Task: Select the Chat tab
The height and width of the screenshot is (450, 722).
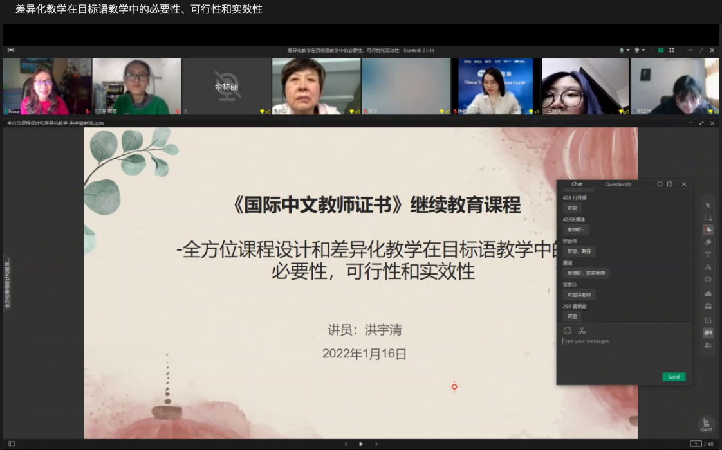Action: click(577, 184)
